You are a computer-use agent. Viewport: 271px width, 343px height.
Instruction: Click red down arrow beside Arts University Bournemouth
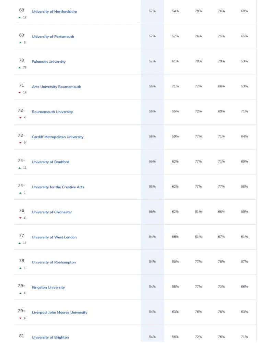tap(20, 93)
